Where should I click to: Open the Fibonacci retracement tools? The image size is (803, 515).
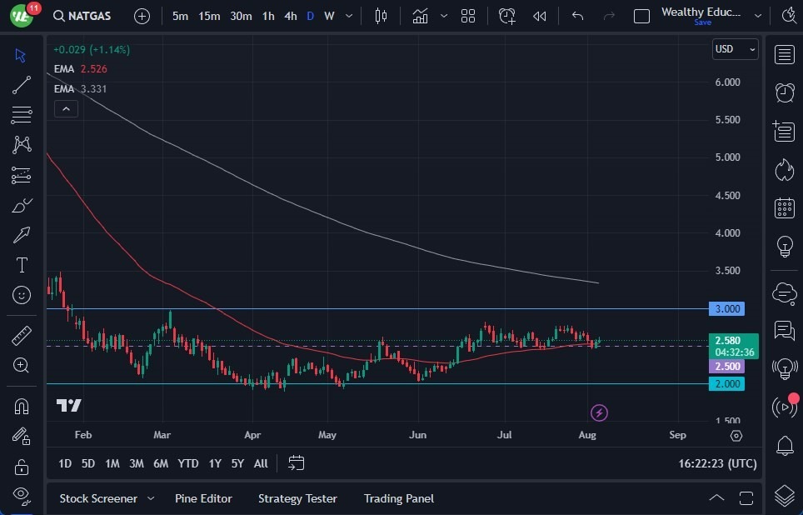click(x=21, y=115)
